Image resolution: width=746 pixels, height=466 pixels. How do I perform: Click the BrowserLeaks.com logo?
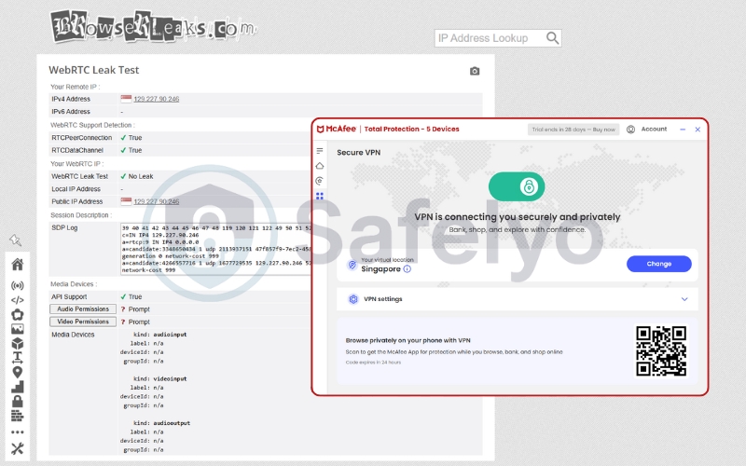(x=153, y=27)
